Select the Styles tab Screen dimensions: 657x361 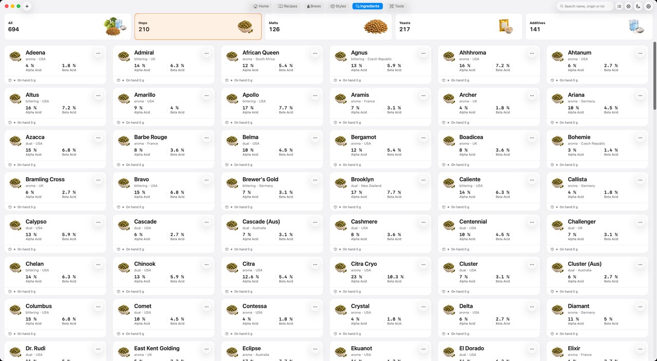338,6
